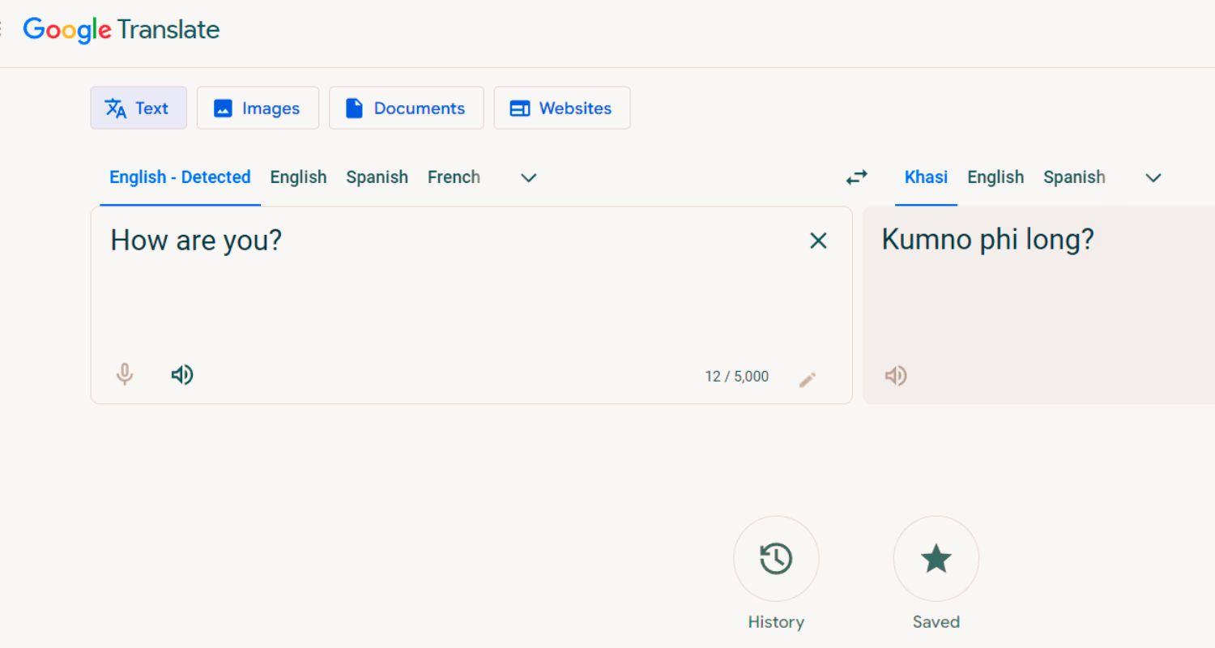The width and height of the screenshot is (1215, 648).
Task: Choose Spanish as source language
Action: coord(377,177)
